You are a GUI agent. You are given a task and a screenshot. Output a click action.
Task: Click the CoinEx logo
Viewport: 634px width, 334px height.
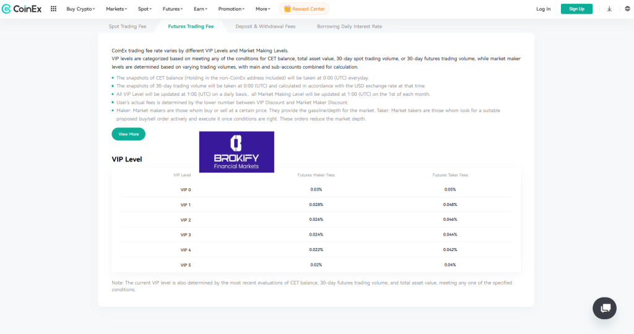pos(22,9)
